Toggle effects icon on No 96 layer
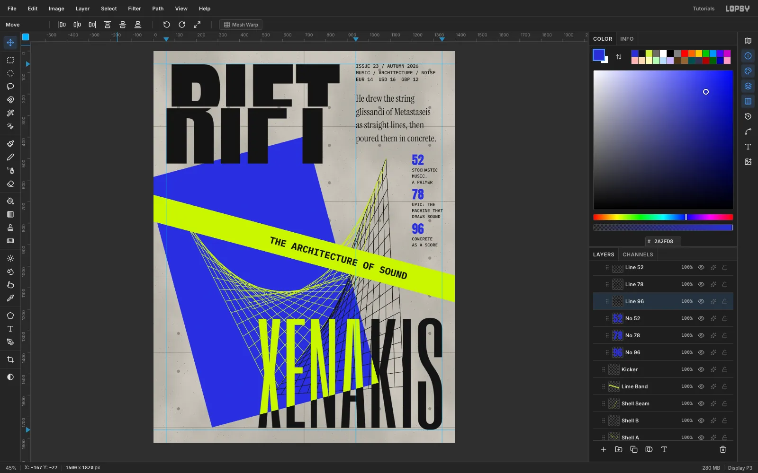The width and height of the screenshot is (758, 473). [x=713, y=352]
